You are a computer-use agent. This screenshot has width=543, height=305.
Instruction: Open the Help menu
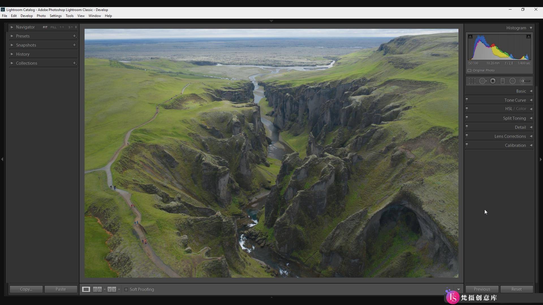108,16
